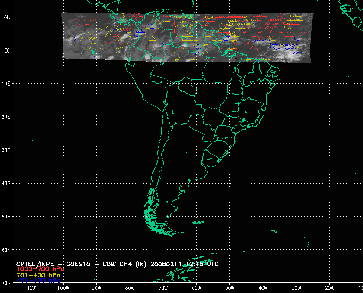This screenshot has height=293, width=363.
Task: Click the 10S latitude label
Action: [6, 84]
